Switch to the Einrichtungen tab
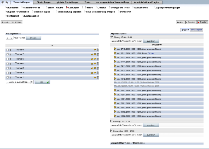Image resolution: width=209 pixels, height=149 pixels. point(44,2)
